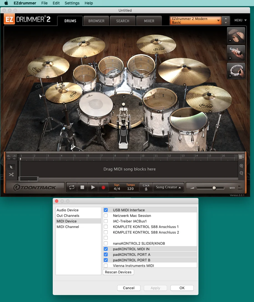The width and height of the screenshot is (254, 302).
Task: Click Cancel in the settings dialog
Action: tap(129, 288)
